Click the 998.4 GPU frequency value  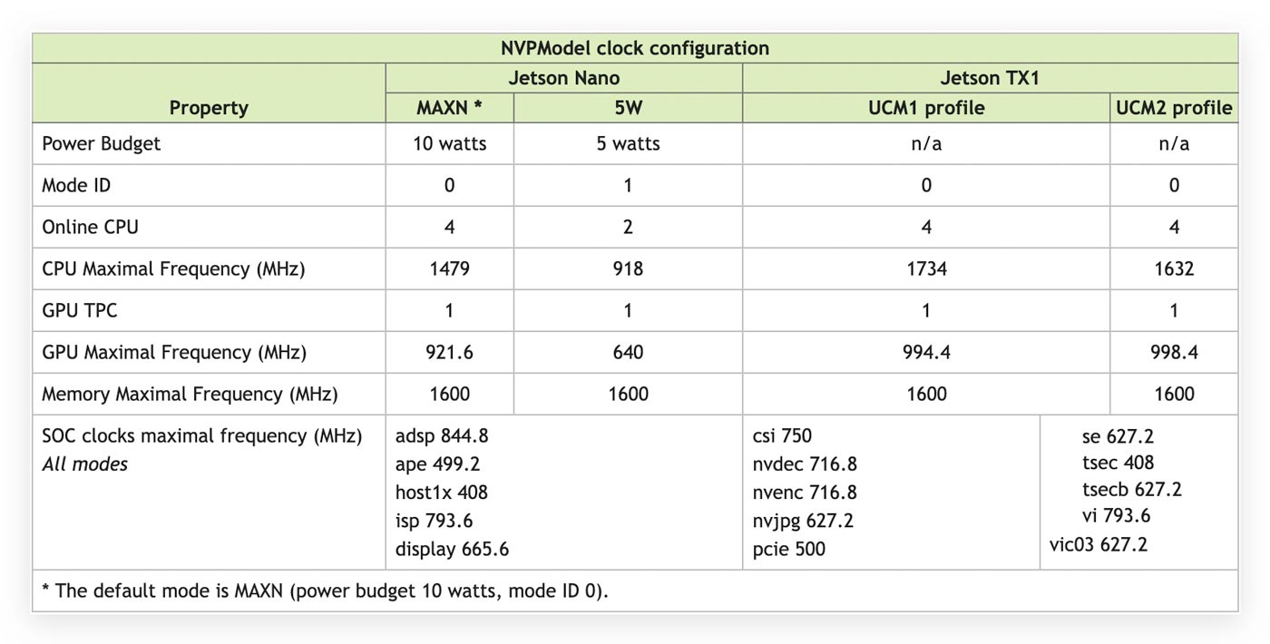1174,352
